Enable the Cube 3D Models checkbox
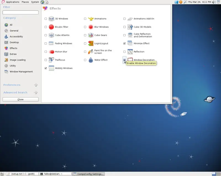The height and width of the screenshot is (176, 221). click(125, 27)
